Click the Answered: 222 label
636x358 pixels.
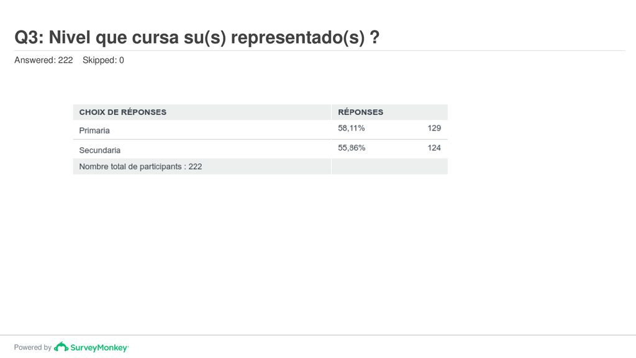tap(43, 60)
